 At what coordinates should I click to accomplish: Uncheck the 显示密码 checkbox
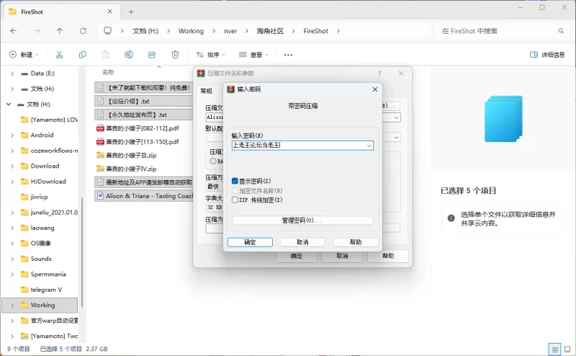coord(235,181)
